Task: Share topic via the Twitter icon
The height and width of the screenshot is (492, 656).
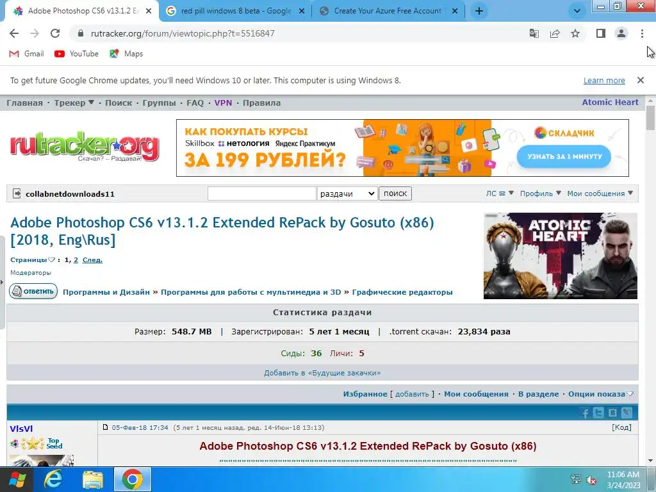Action: point(599,413)
